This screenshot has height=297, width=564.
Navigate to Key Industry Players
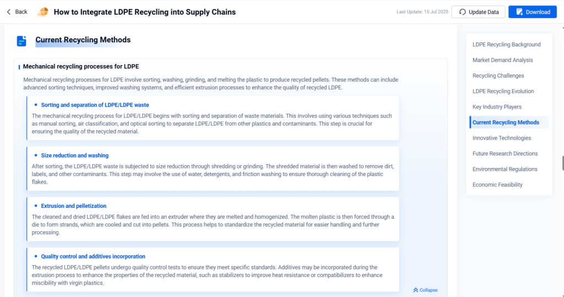497,107
